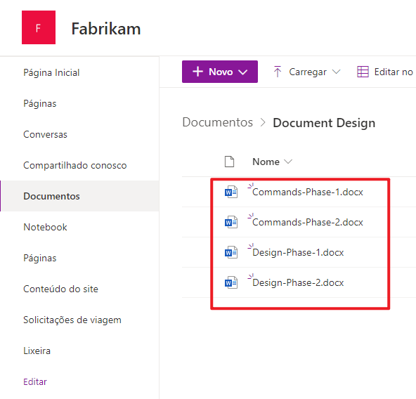Click Word icon for Commands-Phase-1.docx
This screenshot has width=416, height=399.
click(231, 192)
